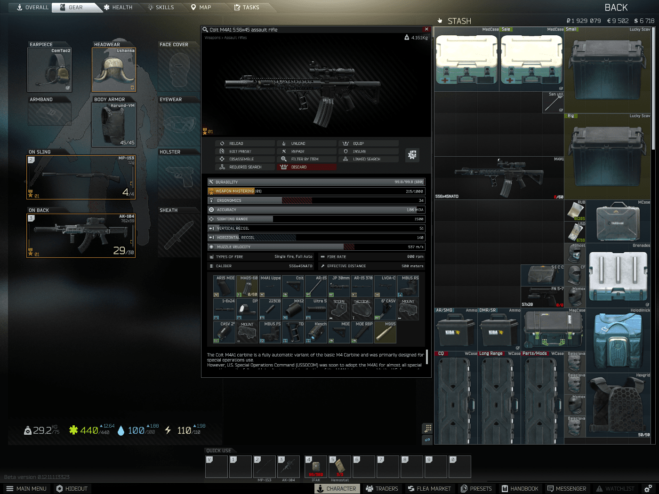Viewport: 659px width, 494px height.
Task: Click LINKED SEARCH
Action: [369, 159]
